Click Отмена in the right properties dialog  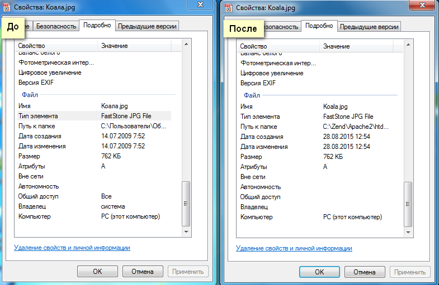point(364,272)
